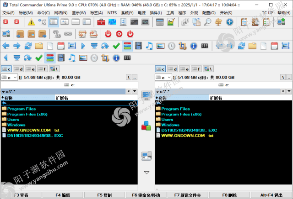
Task: Toggle the two horizontal panels layout icon
Action: tap(76, 22)
